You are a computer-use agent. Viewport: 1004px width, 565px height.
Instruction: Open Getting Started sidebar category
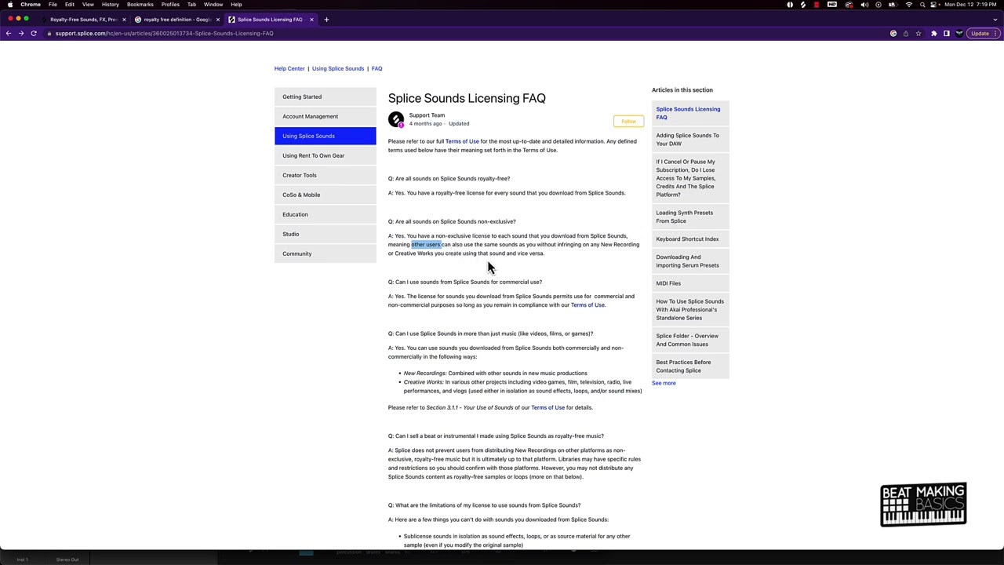[325, 97]
